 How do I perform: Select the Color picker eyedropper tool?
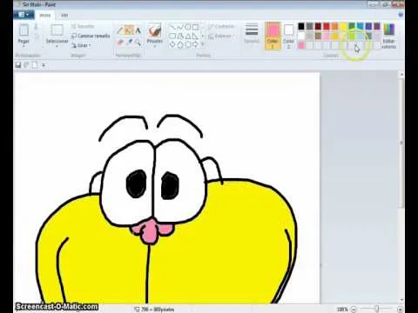[130, 43]
